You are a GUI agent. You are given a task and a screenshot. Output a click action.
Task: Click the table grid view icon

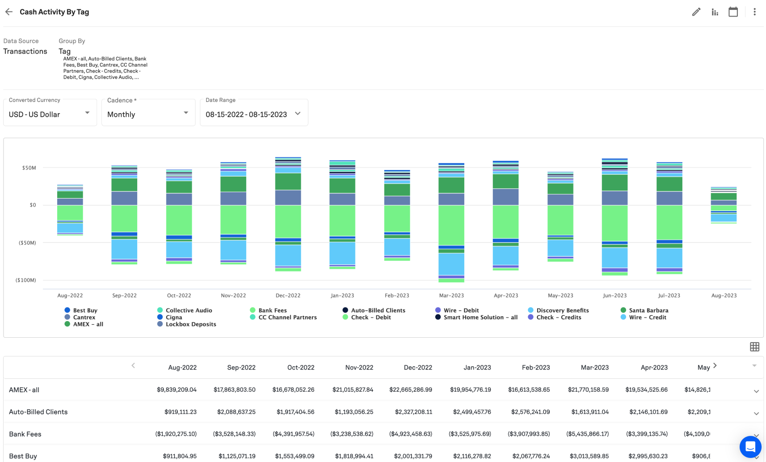754,347
